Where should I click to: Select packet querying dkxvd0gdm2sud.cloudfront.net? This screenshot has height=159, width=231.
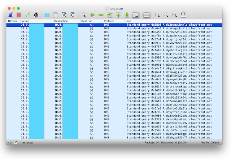[x=114, y=119]
